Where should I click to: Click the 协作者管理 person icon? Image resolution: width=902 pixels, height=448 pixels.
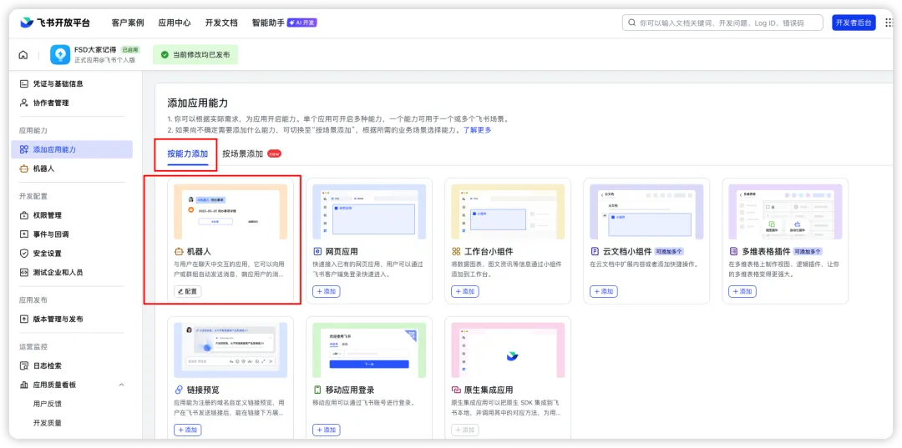click(23, 103)
